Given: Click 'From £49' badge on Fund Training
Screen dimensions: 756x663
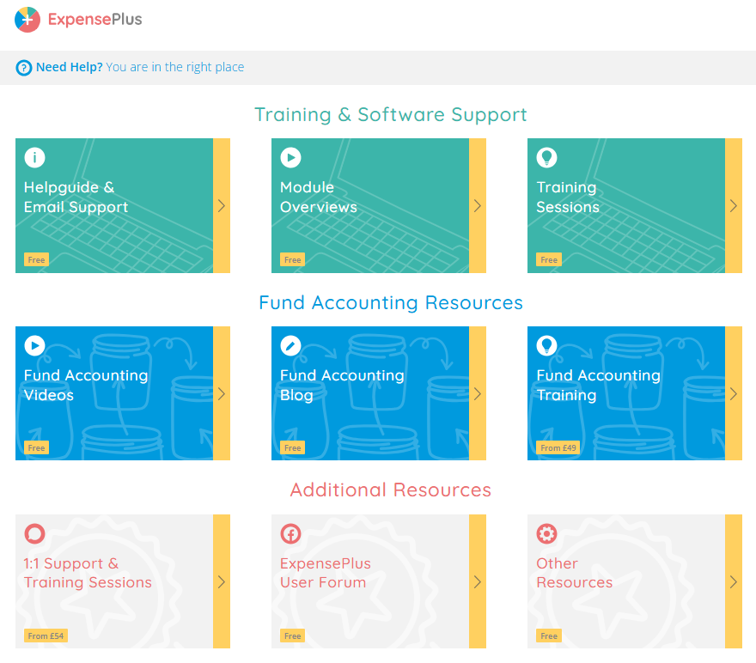Looking at the screenshot, I should (x=558, y=447).
